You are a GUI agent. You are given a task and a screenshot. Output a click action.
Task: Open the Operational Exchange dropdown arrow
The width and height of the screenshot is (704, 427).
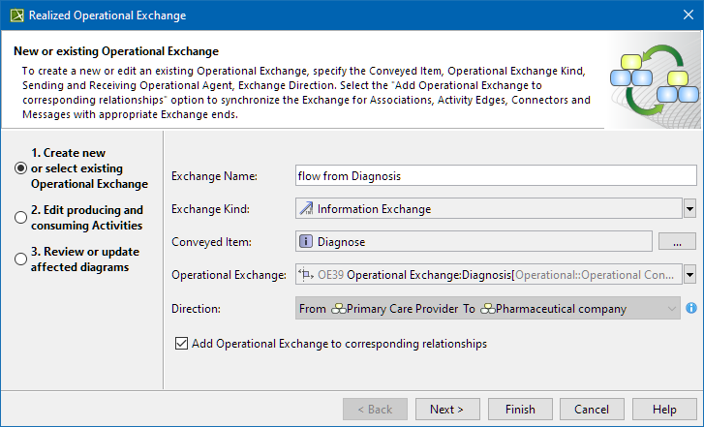689,275
